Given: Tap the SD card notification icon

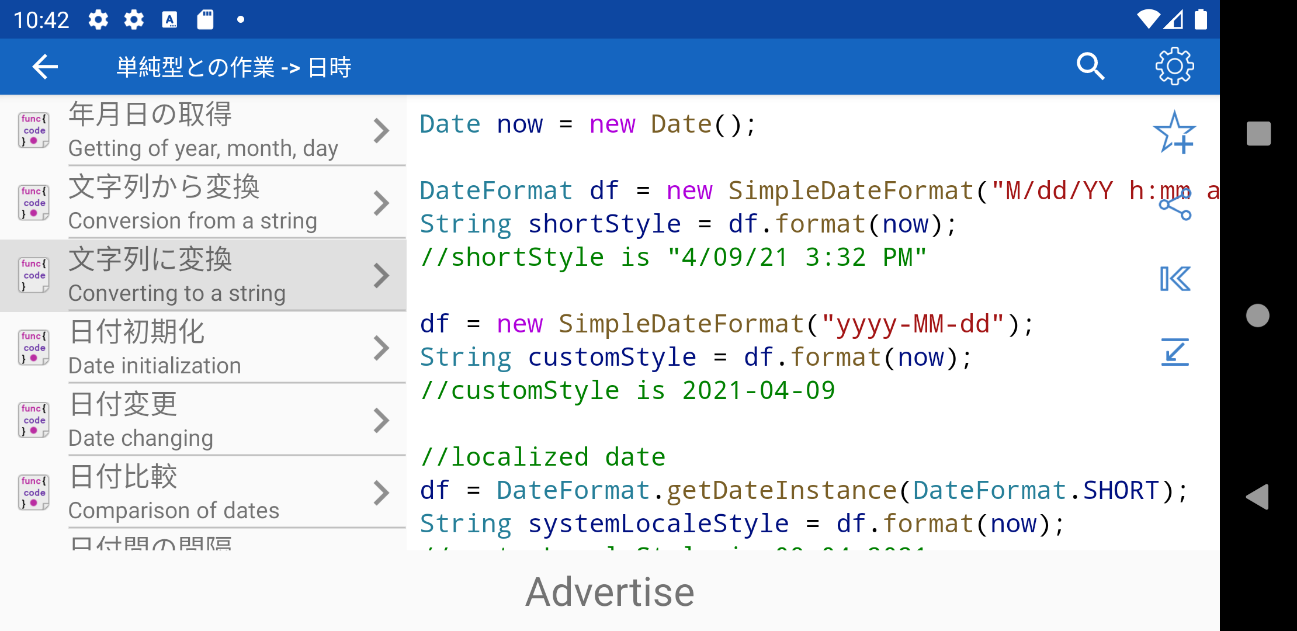Looking at the screenshot, I should [x=205, y=19].
